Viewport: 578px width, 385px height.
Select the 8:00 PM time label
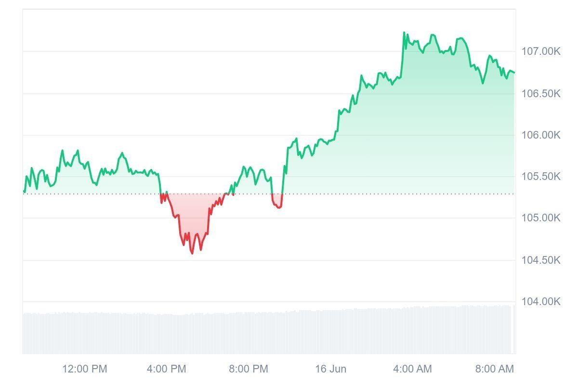pyautogui.click(x=249, y=369)
